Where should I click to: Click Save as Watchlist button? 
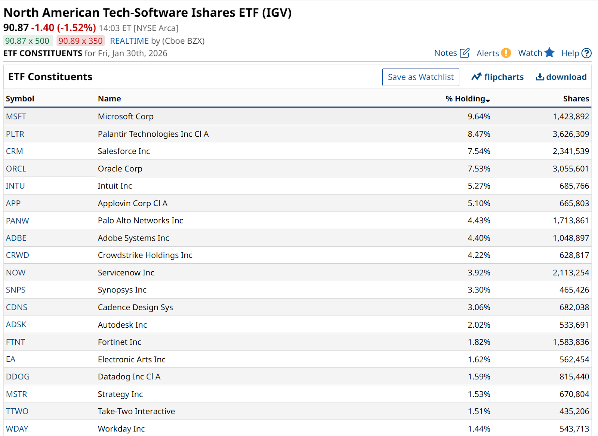click(x=420, y=77)
